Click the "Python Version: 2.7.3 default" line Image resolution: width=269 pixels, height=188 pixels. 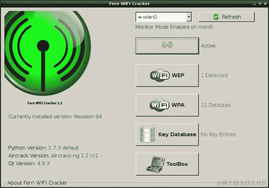pos(44,148)
